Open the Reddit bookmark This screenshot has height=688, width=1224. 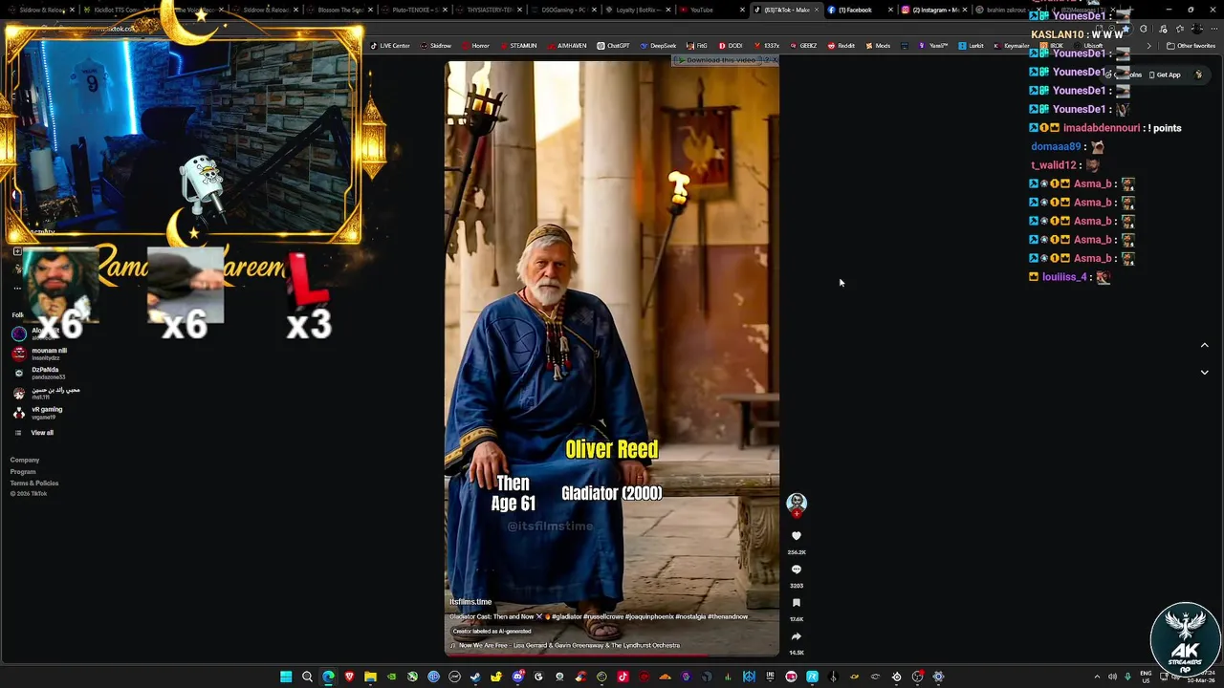[x=841, y=46]
